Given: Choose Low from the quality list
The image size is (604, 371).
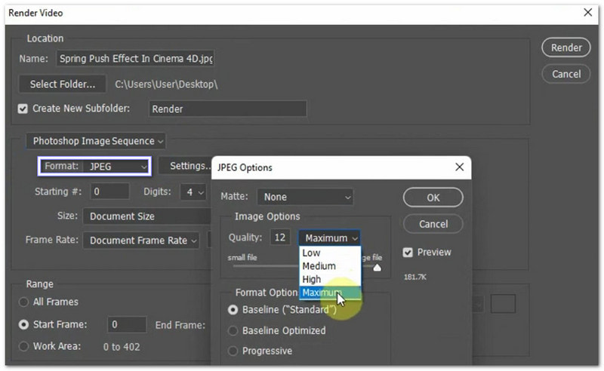Looking at the screenshot, I should click(x=311, y=253).
